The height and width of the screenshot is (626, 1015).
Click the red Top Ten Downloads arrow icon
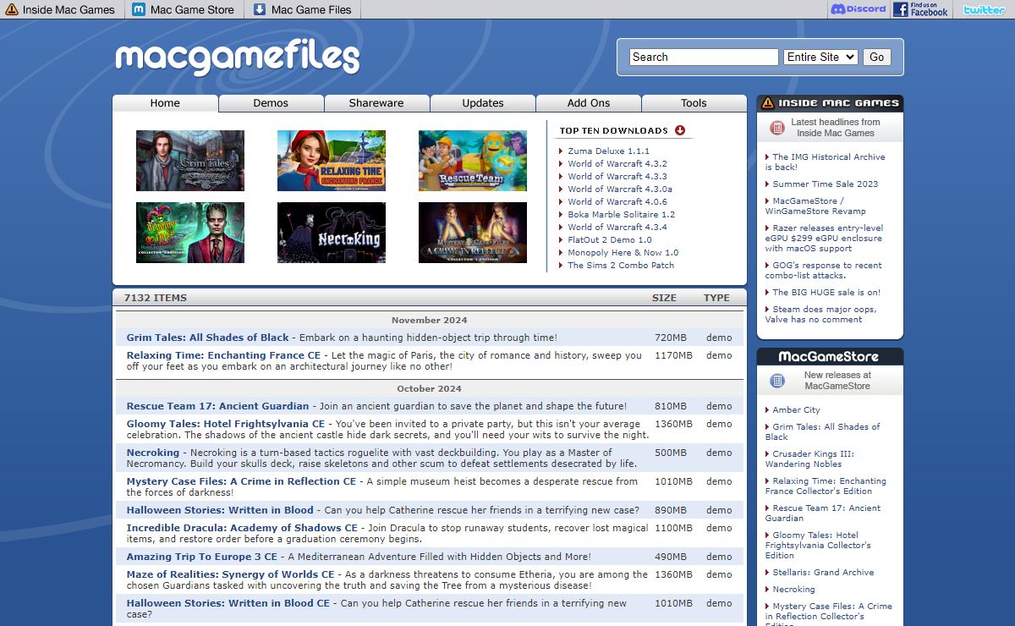680,130
